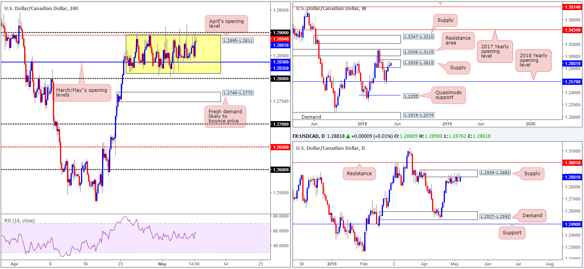Select the 'Resistance area' callout
Viewport: 584px width, 269px height.
(459, 41)
